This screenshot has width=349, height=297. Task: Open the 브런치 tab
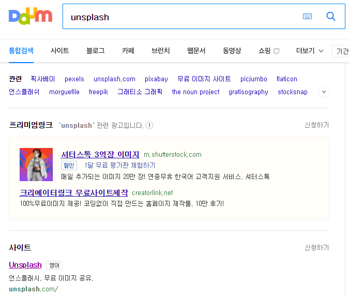pos(160,51)
